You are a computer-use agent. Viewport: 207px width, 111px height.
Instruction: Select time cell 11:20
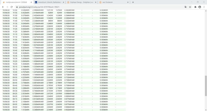pos(15,32)
